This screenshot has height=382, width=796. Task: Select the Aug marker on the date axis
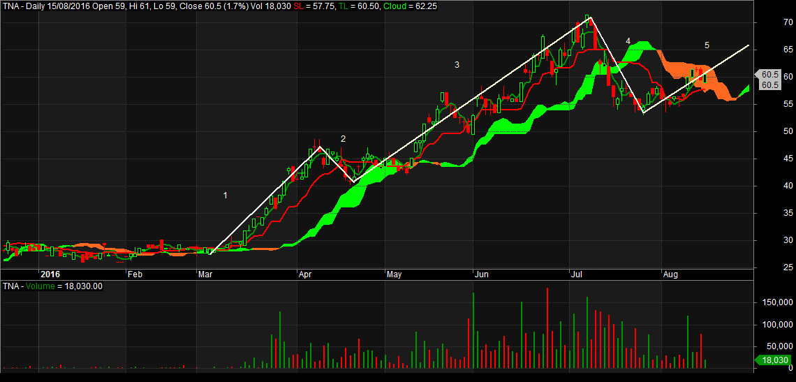coord(671,274)
